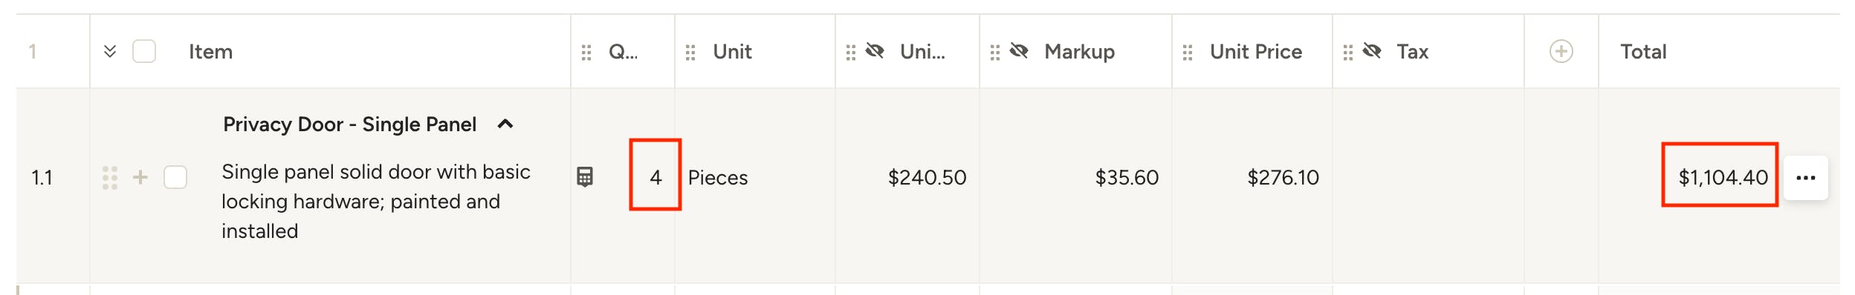Click the $276.10 unit price cell

click(x=1283, y=178)
